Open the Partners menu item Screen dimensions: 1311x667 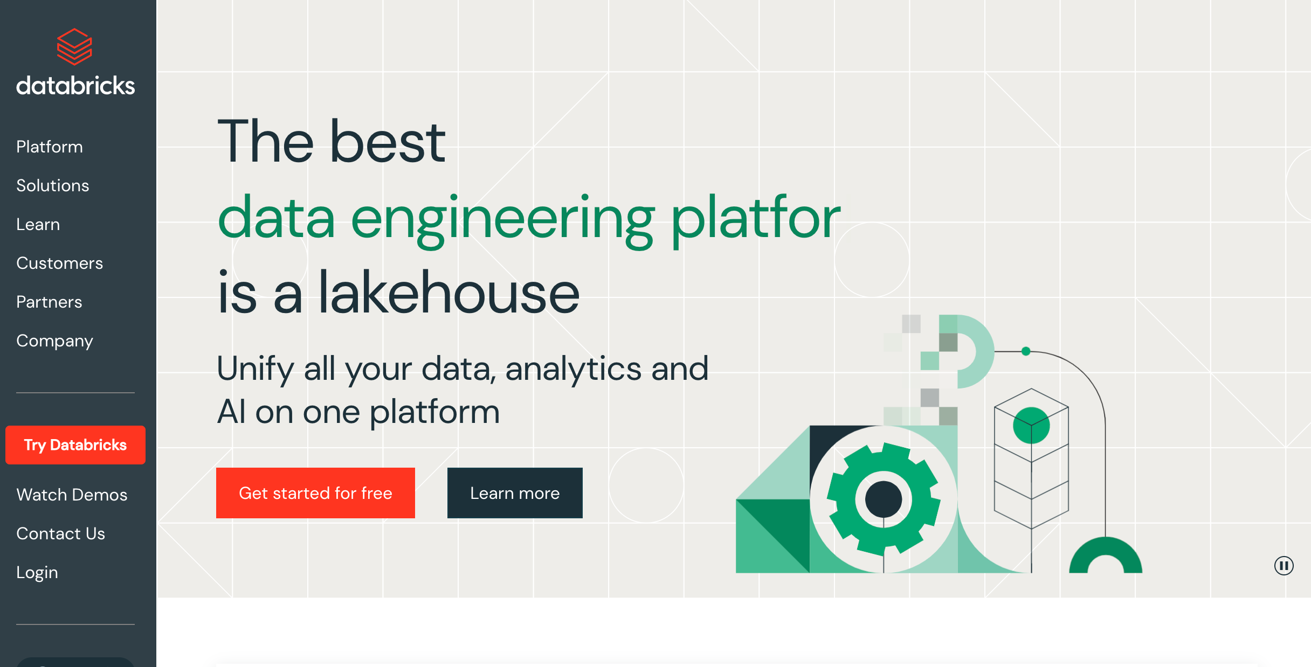click(49, 302)
